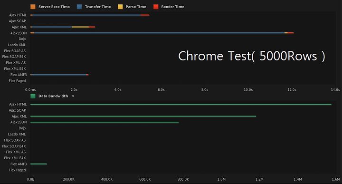342x184 pixels.
Task: Select the Transfer Time legend label
Action: 98,7
